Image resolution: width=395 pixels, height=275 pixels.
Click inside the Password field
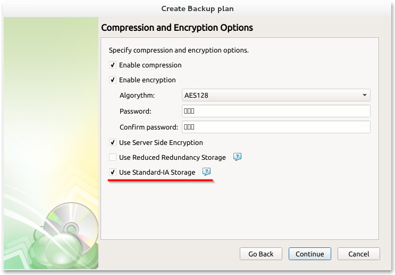[276, 111]
